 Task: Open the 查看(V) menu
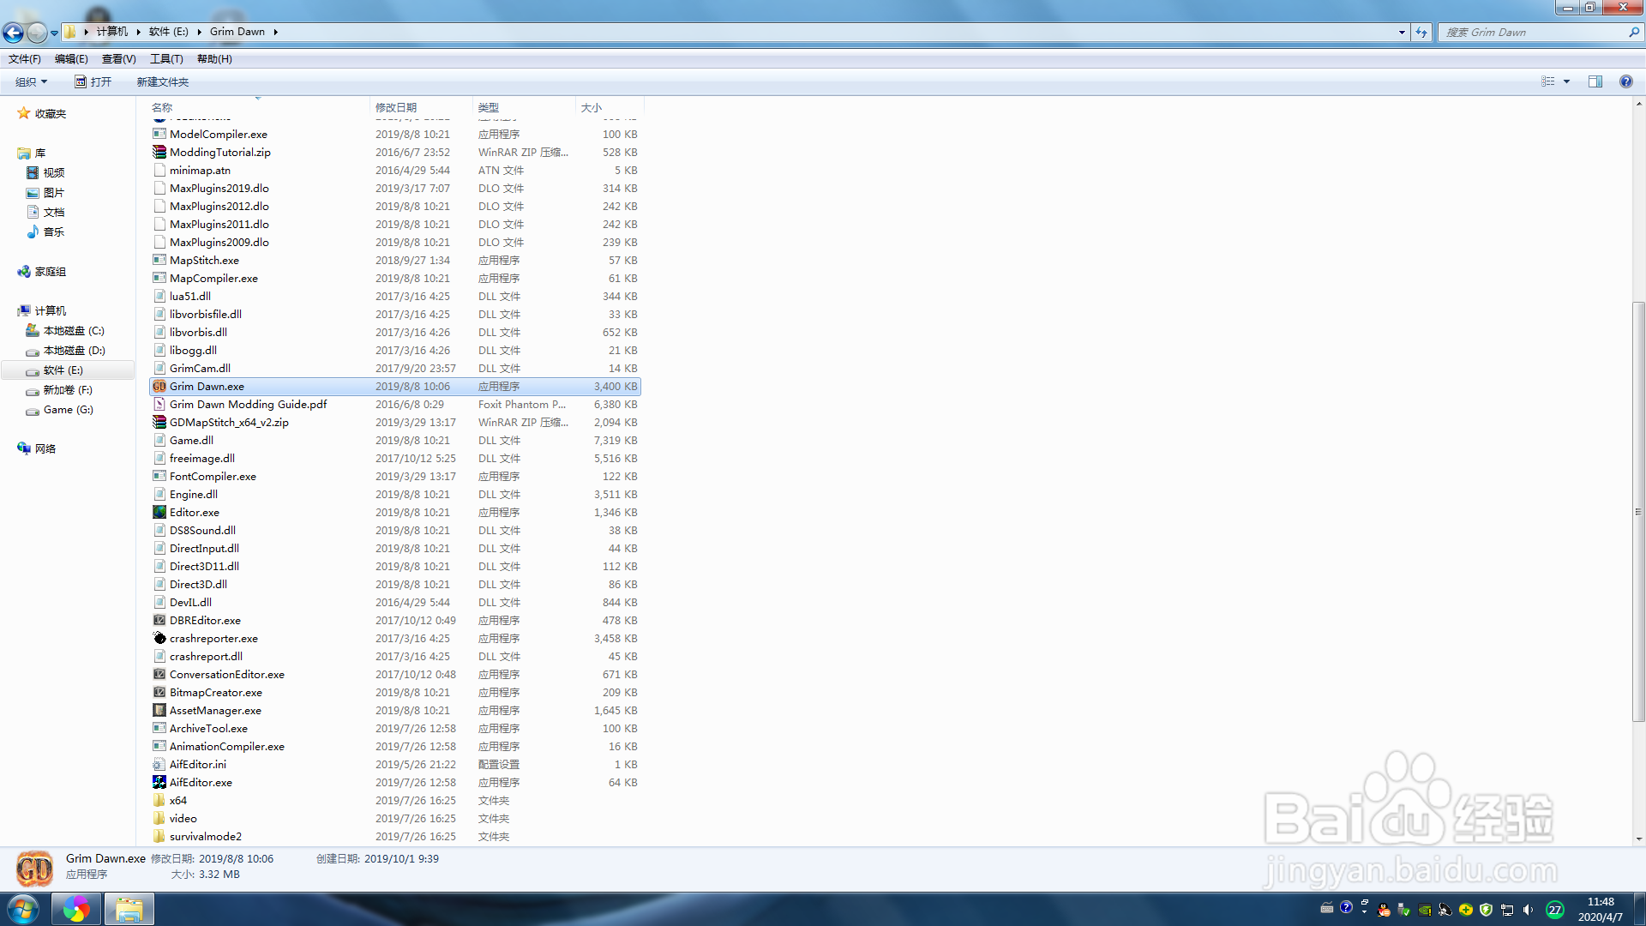point(119,59)
